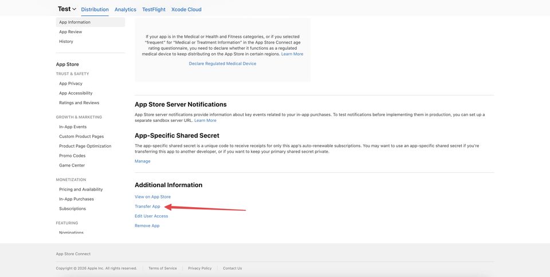The image size is (550, 277).
Task: Open Game Center settings
Action: click(x=72, y=165)
